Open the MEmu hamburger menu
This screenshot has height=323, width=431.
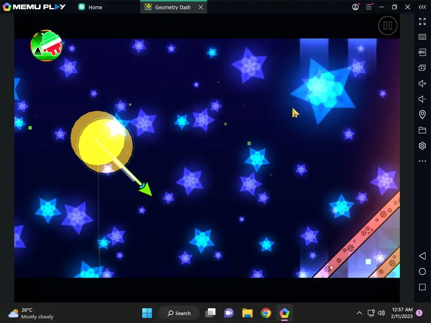(x=369, y=7)
